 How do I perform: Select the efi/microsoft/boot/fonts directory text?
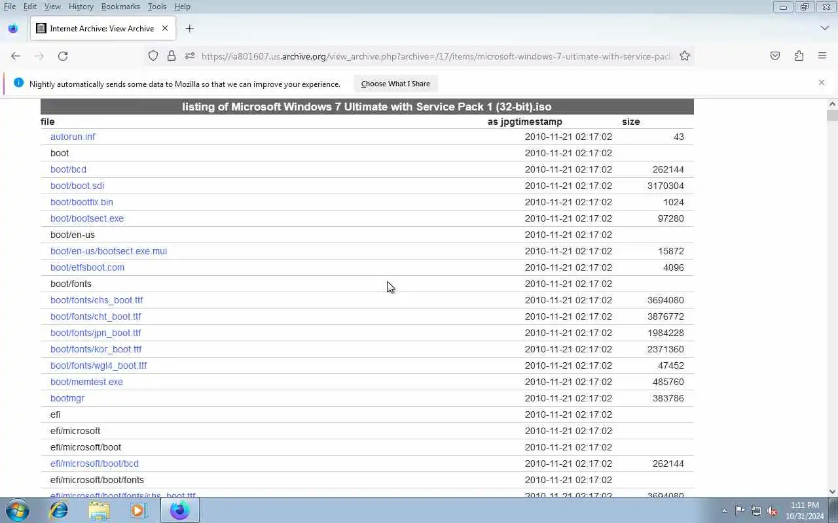click(97, 480)
